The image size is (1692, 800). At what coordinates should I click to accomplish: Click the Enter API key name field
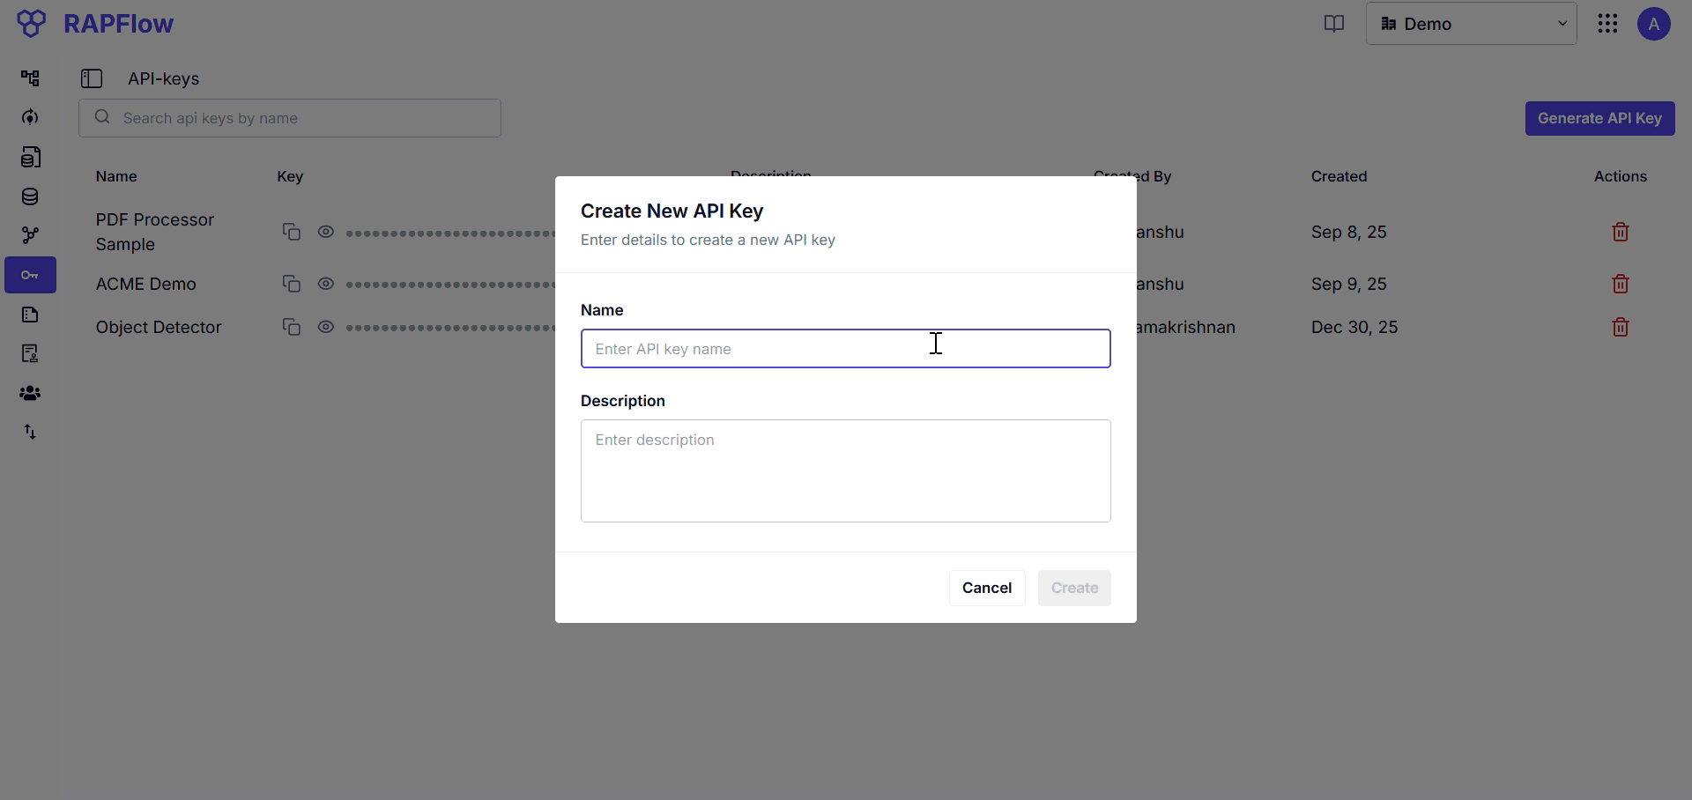[x=845, y=348]
